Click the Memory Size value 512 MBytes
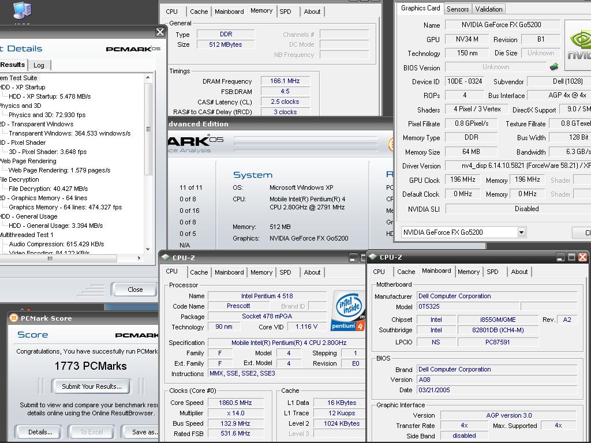This screenshot has width=591, height=443. (x=226, y=44)
